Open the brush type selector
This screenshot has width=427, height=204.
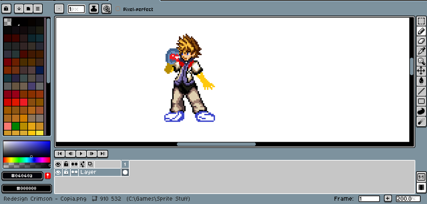point(59,9)
